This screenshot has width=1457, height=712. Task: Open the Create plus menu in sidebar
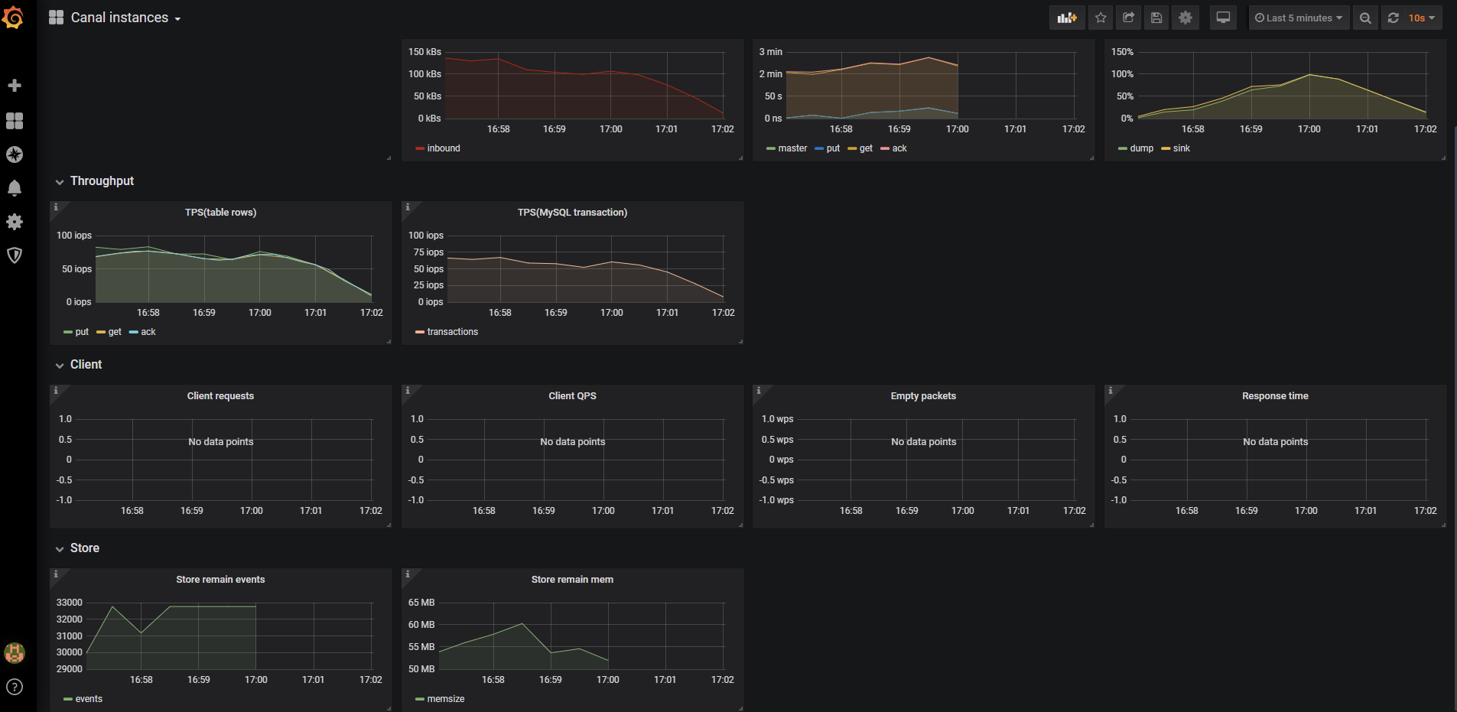(x=15, y=86)
